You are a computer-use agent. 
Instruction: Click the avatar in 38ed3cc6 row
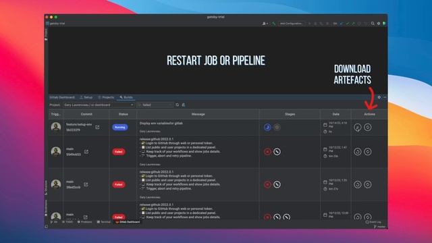pyautogui.click(x=56, y=184)
